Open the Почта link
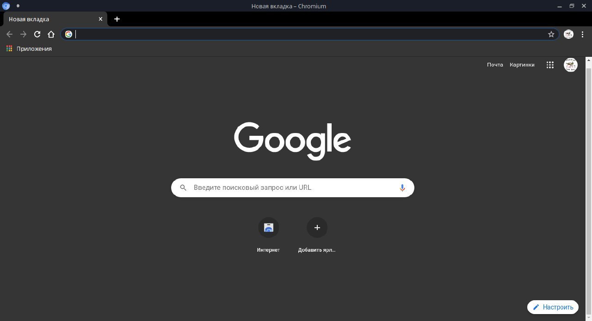The width and height of the screenshot is (592, 321). 495,65
